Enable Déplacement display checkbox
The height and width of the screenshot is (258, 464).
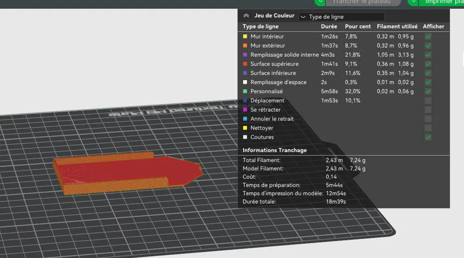428,101
